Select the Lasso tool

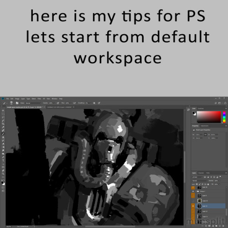pyautogui.click(x=3, y=117)
